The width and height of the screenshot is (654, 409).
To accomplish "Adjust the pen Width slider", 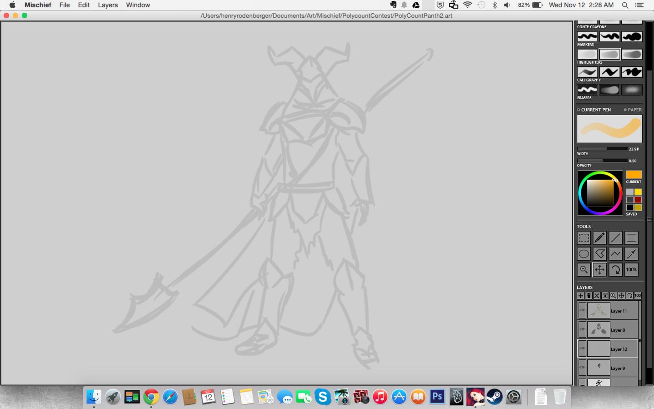I will tap(602, 149).
